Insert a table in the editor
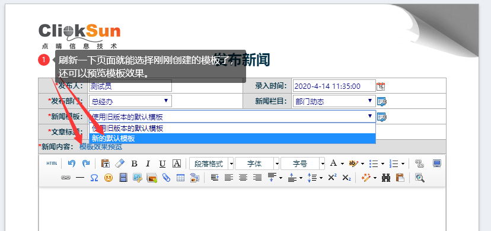This screenshot has height=231, width=491. tap(181, 178)
